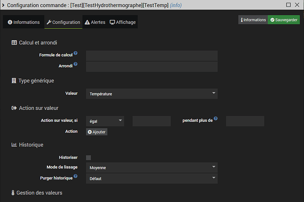Click the Ajouter action button
The width and height of the screenshot is (304, 202).
click(x=96, y=132)
